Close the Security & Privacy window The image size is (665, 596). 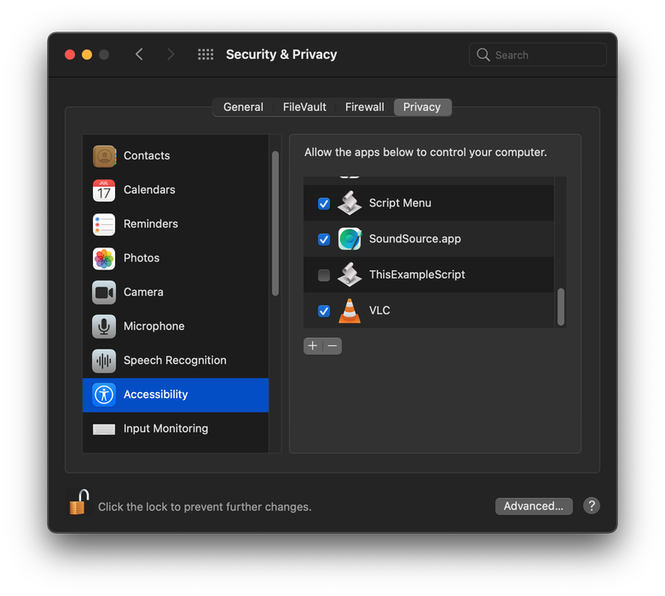[x=70, y=55]
